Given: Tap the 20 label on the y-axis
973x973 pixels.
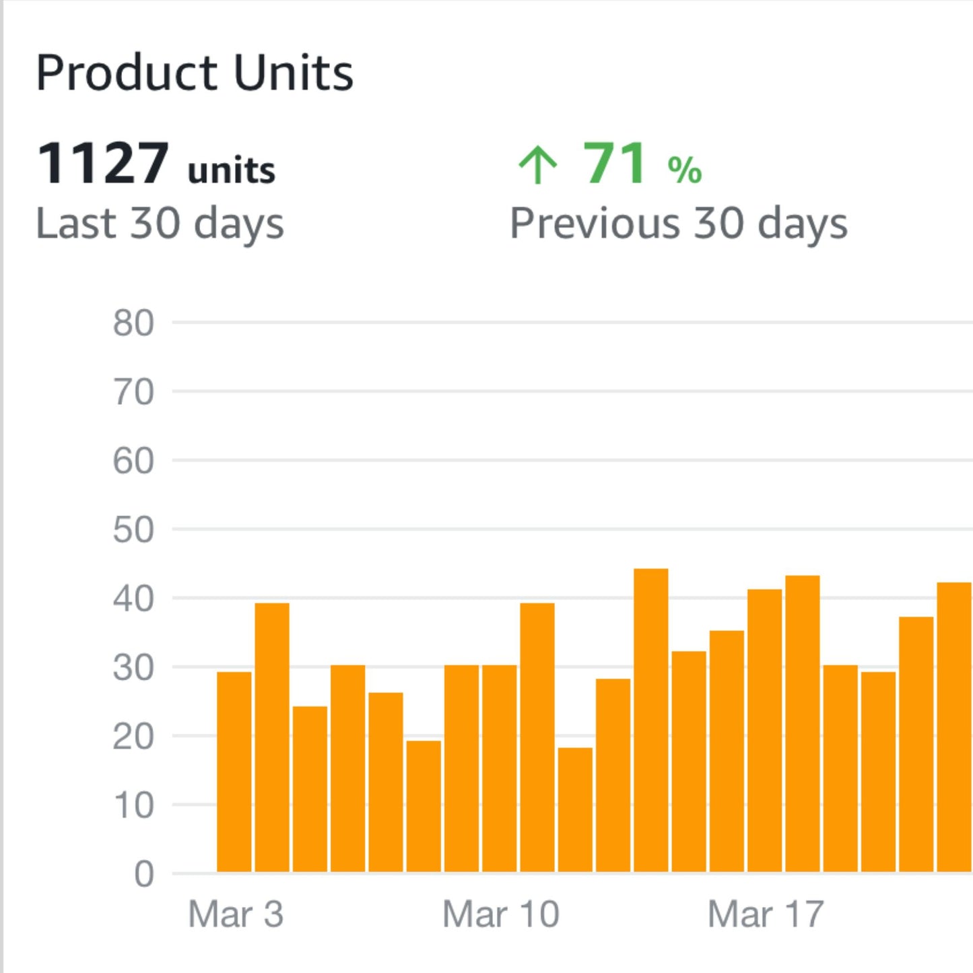Looking at the screenshot, I should click(133, 737).
